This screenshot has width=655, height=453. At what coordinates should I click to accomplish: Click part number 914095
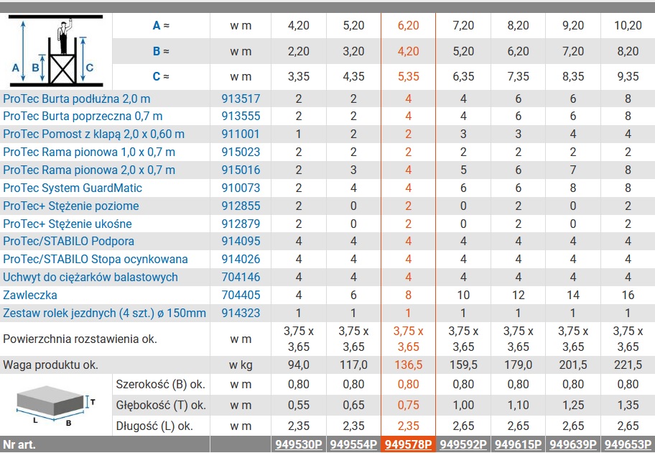tap(241, 241)
